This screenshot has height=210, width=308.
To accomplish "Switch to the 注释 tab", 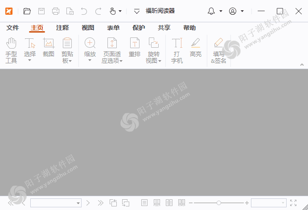I will [x=62, y=28].
